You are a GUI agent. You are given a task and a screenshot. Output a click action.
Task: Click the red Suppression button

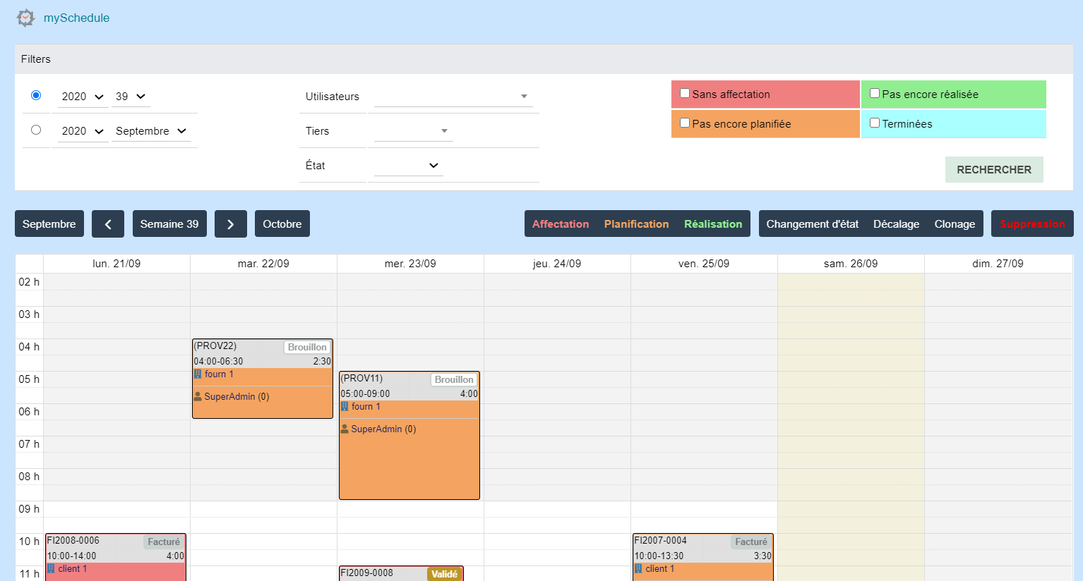(1032, 224)
